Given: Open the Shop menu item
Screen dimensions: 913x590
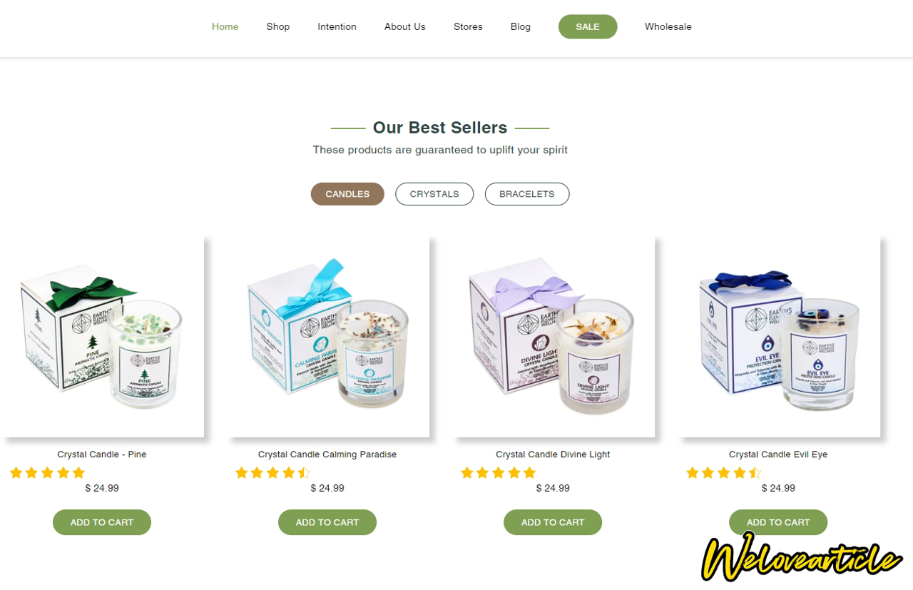Looking at the screenshot, I should [278, 26].
